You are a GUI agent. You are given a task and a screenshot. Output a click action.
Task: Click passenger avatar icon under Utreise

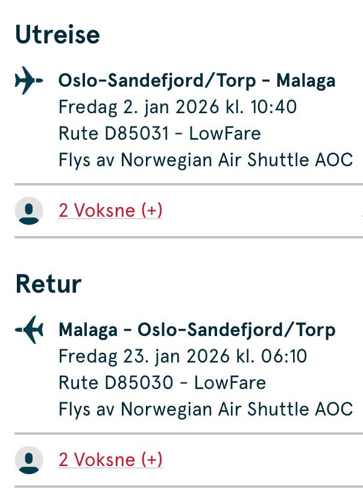(x=29, y=211)
